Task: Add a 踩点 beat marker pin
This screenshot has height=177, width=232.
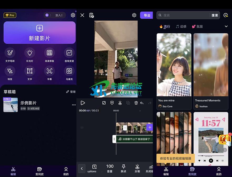Action: (x=123, y=168)
